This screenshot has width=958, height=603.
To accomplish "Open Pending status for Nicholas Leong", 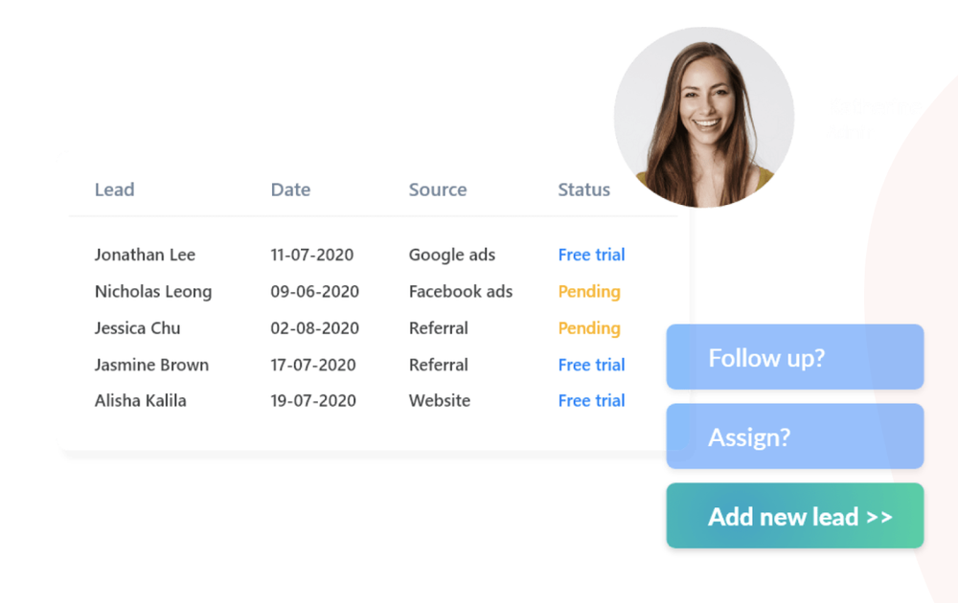I will 589,291.
